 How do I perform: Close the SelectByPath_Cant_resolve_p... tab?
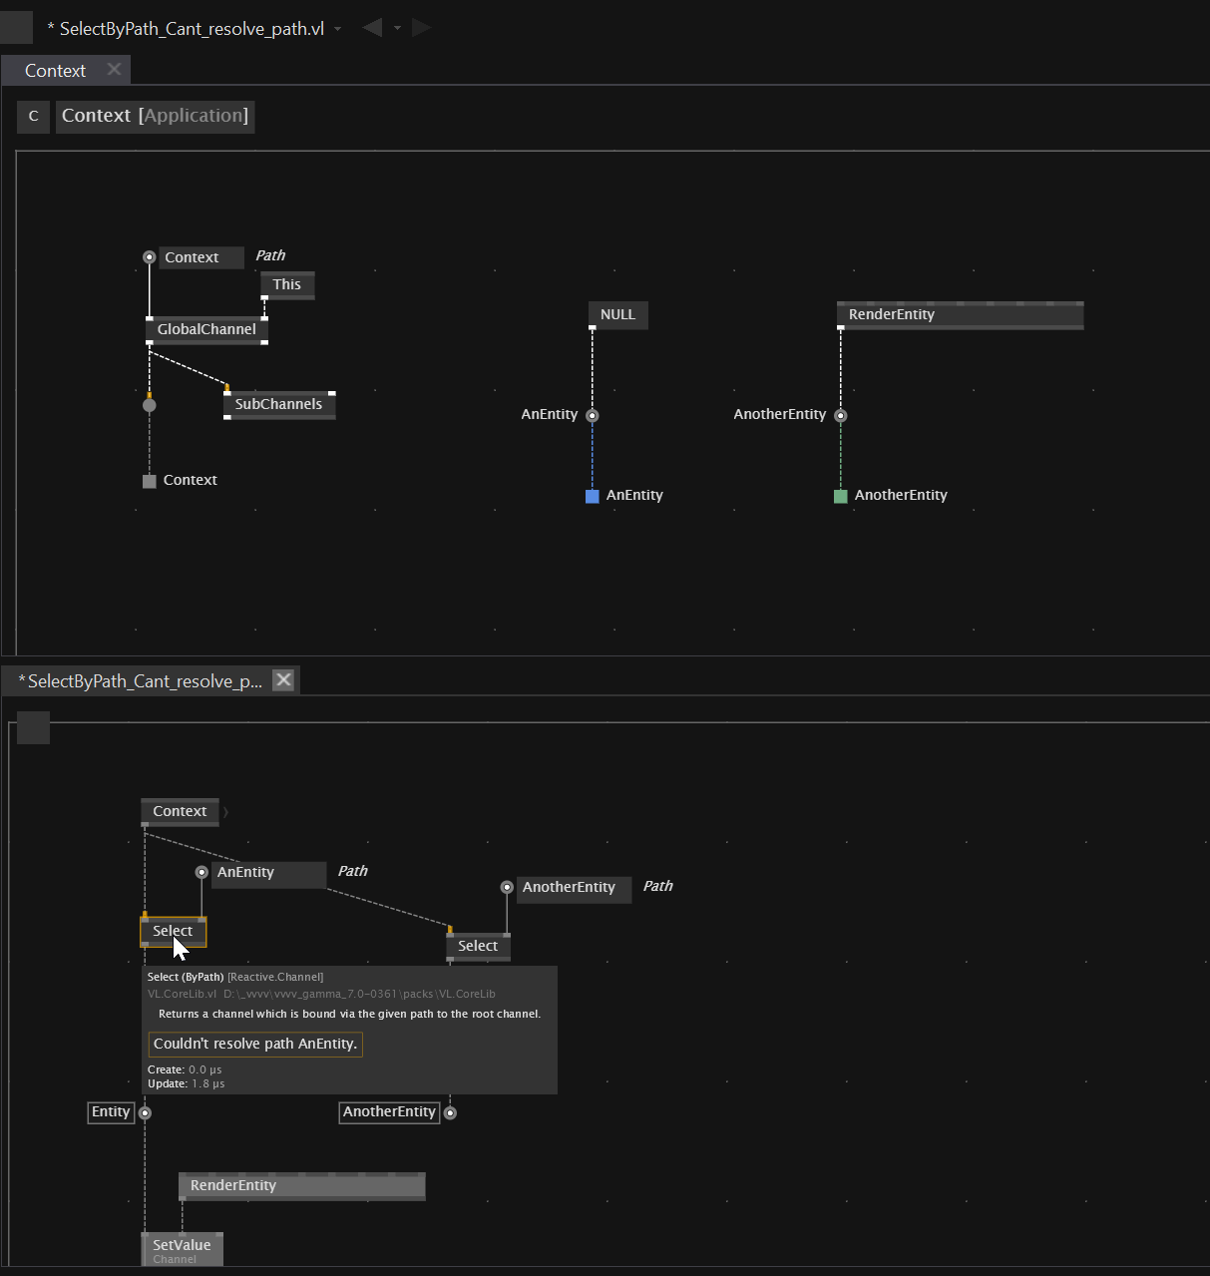[x=284, y=680]
